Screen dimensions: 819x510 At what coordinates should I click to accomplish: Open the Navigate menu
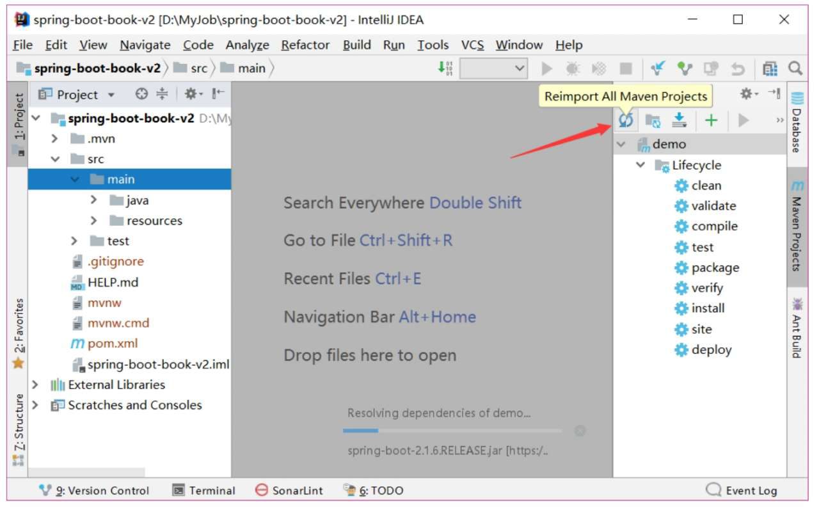click(x=145, y=45)
